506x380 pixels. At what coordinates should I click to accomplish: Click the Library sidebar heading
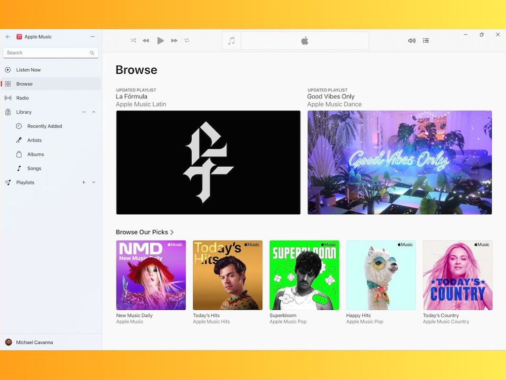point(24,112)
